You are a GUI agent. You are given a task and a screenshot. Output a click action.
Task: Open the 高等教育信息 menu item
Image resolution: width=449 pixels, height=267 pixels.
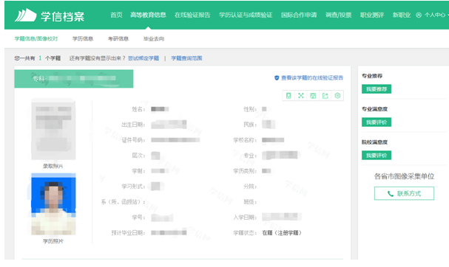[x=148, y=15]
